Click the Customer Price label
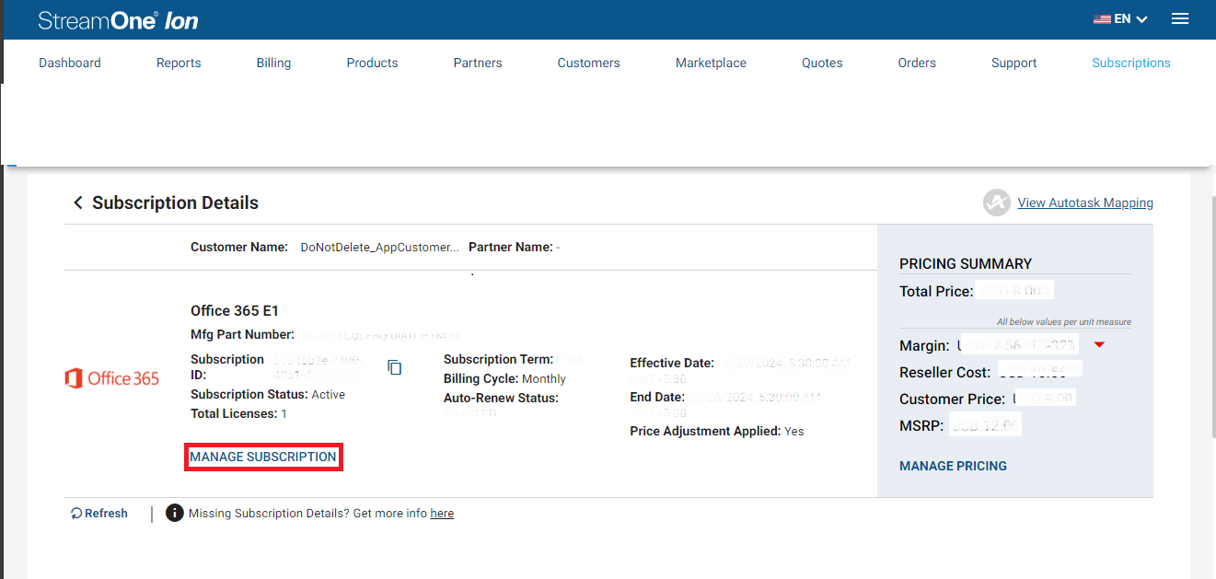1216x579 pixels. click(953, 399)
